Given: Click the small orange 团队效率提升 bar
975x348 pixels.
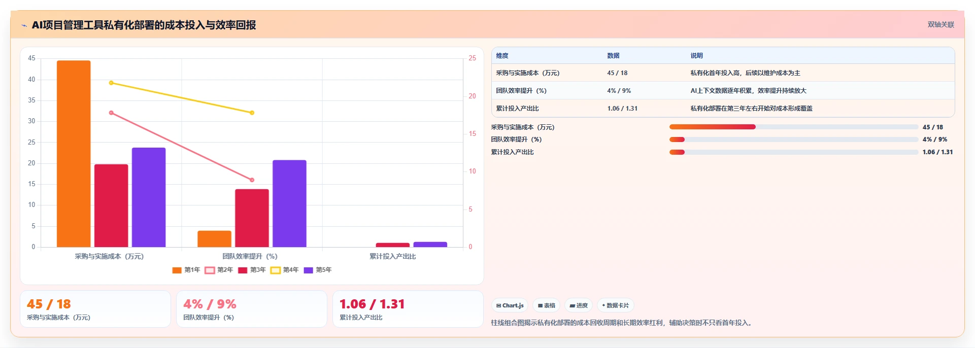Looking at the screenshot, I should 214,239.
